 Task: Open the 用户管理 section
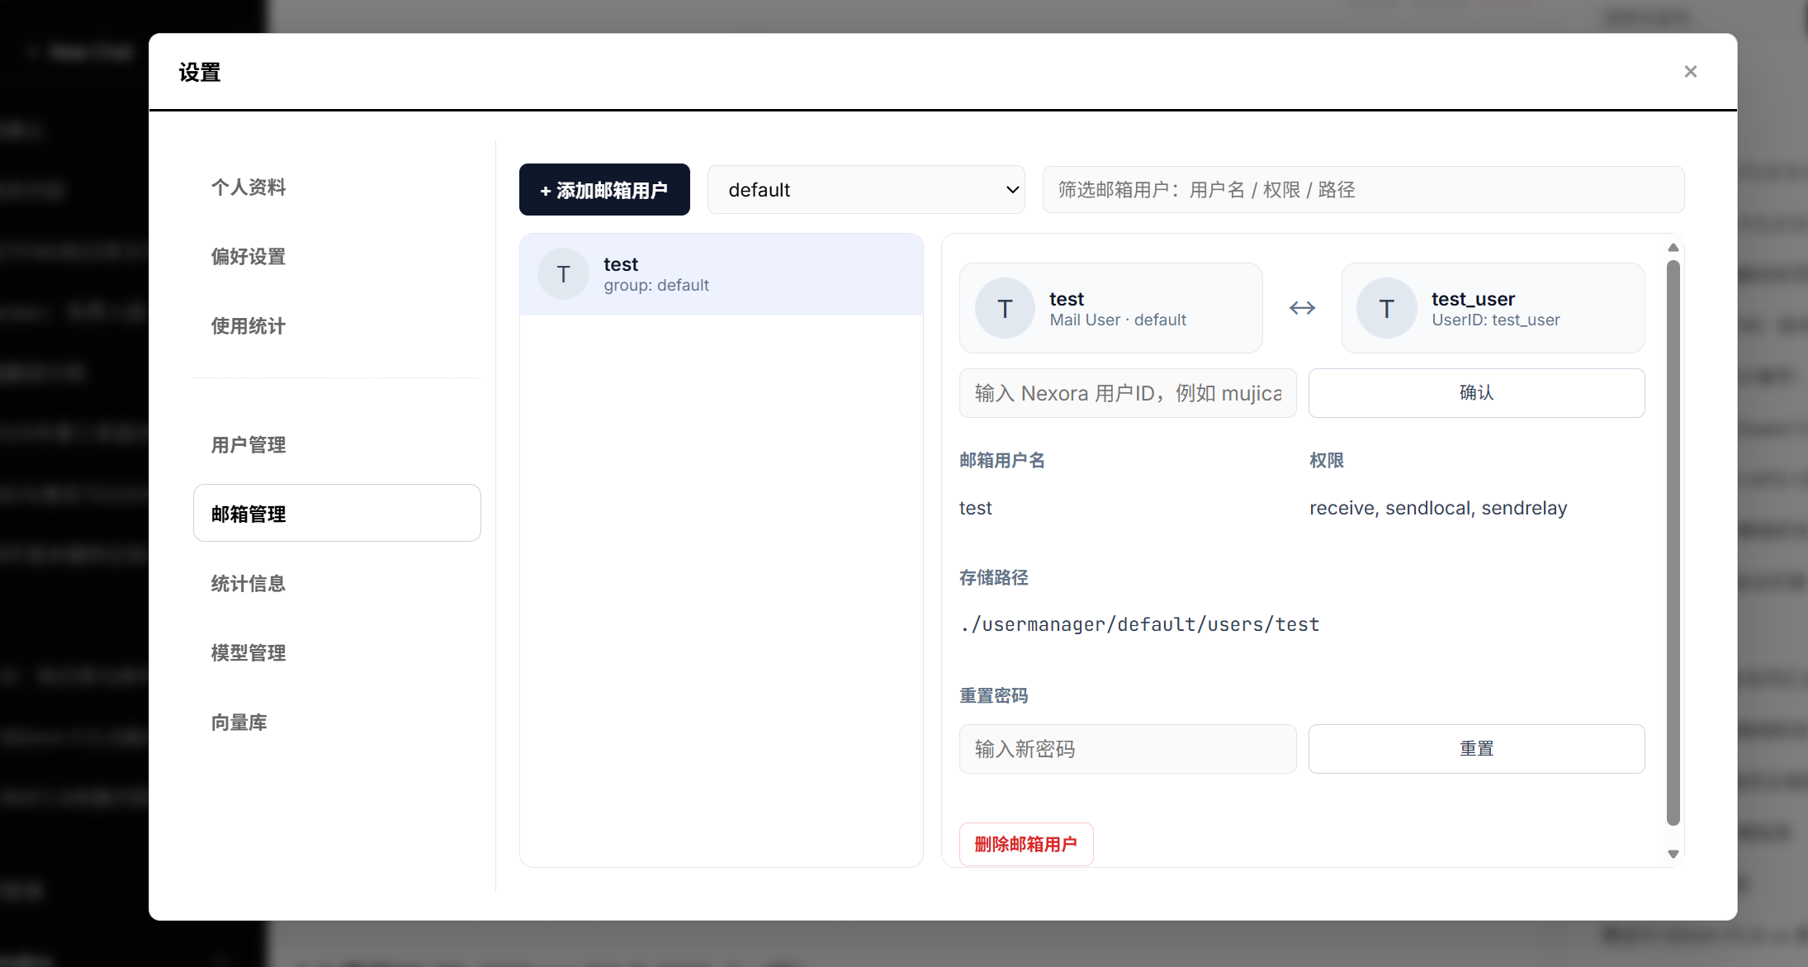coord(248,445)
